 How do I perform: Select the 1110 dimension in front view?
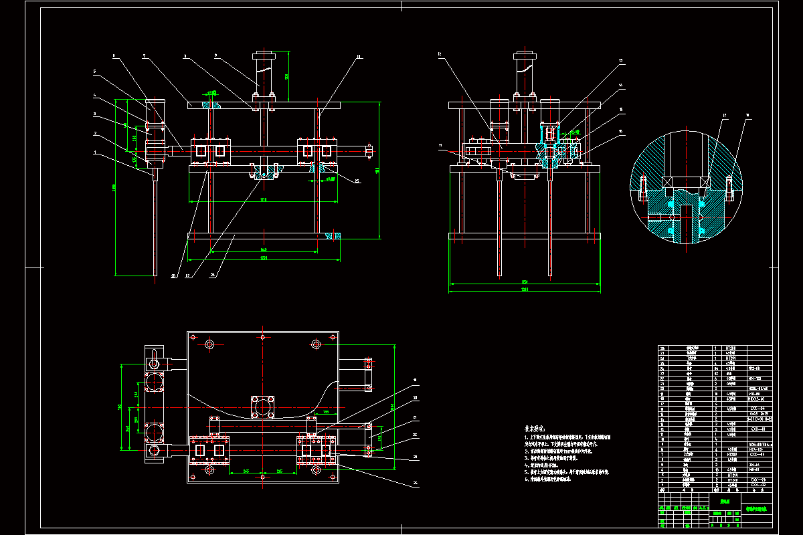(263, 199)
